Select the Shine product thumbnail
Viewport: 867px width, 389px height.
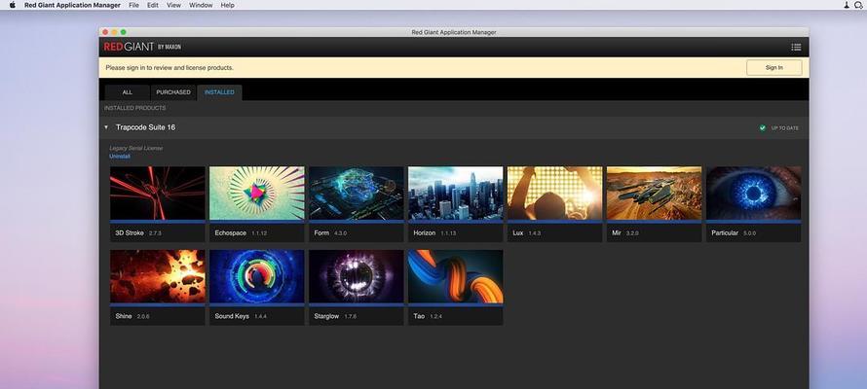pyautogui.click(x=157, y=276)
